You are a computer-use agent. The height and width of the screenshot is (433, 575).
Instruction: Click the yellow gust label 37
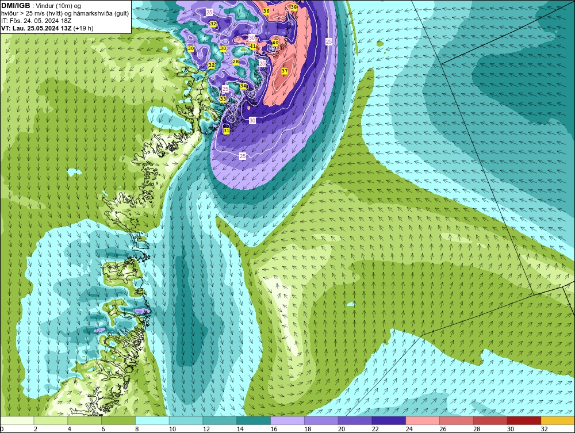(285, 71)
